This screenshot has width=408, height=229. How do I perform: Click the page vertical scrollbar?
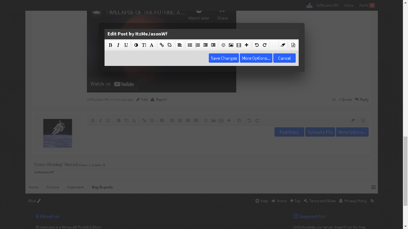click(x=405, y=171)
